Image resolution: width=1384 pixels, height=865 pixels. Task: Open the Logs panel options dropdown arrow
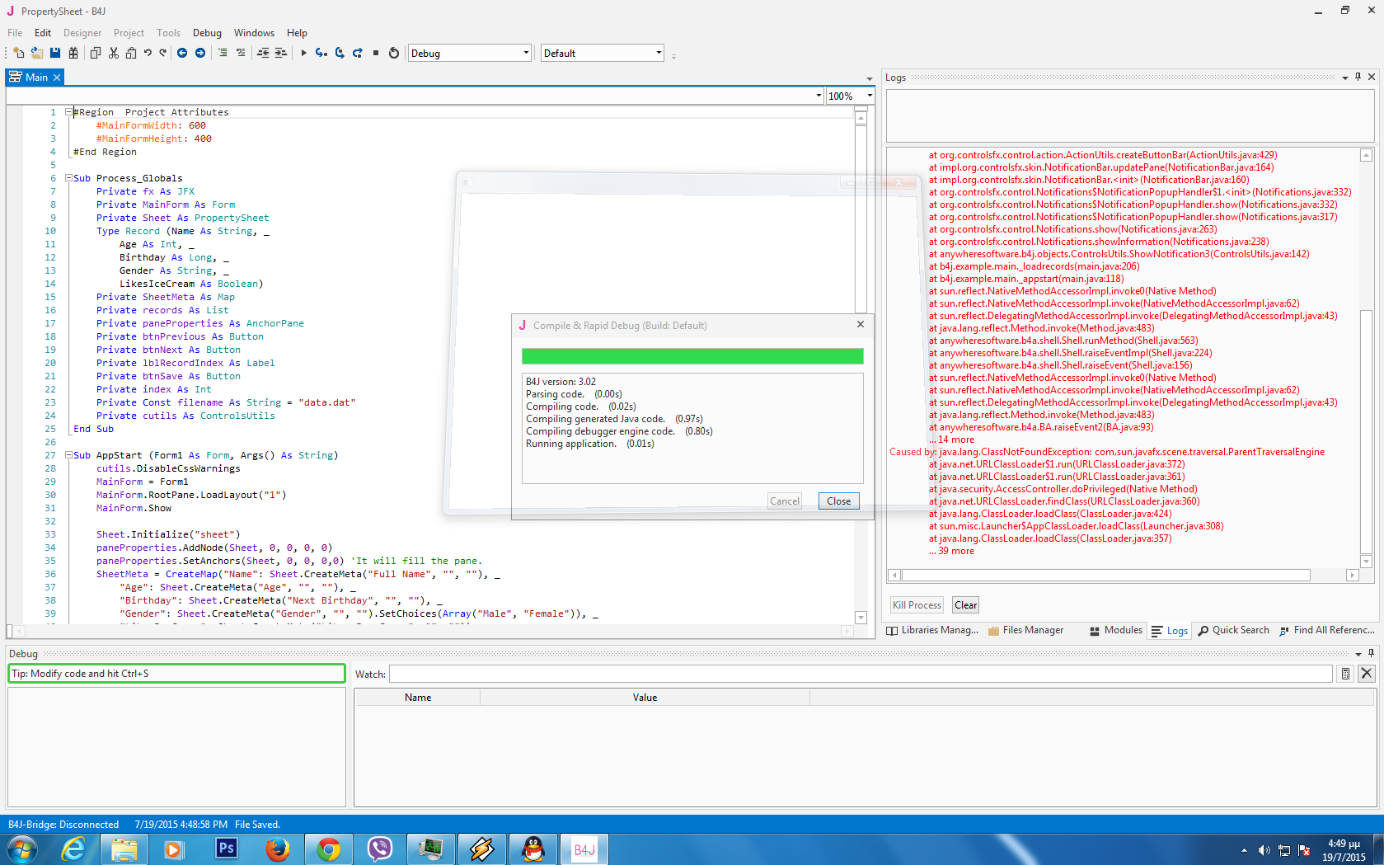[x=1345, y=77]
